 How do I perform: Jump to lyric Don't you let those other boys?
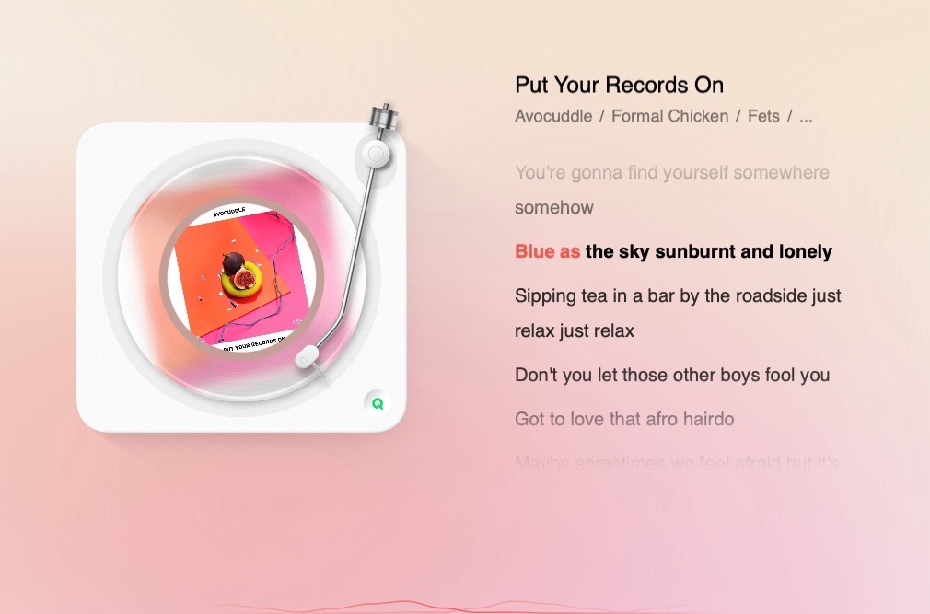click(672, 376)
